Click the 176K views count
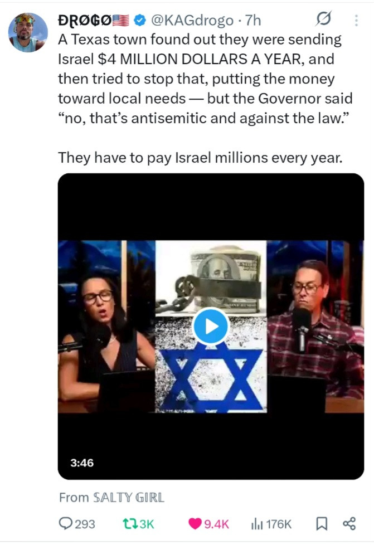374x545 pixels. pyautogui.click(x=279, y=524)
